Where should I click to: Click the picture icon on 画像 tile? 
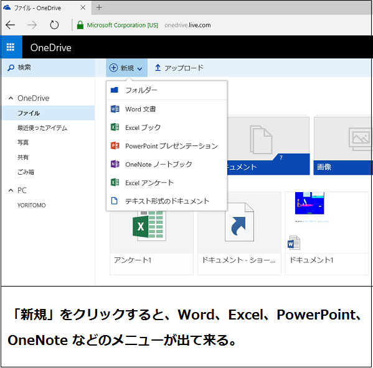click(361, 139)
